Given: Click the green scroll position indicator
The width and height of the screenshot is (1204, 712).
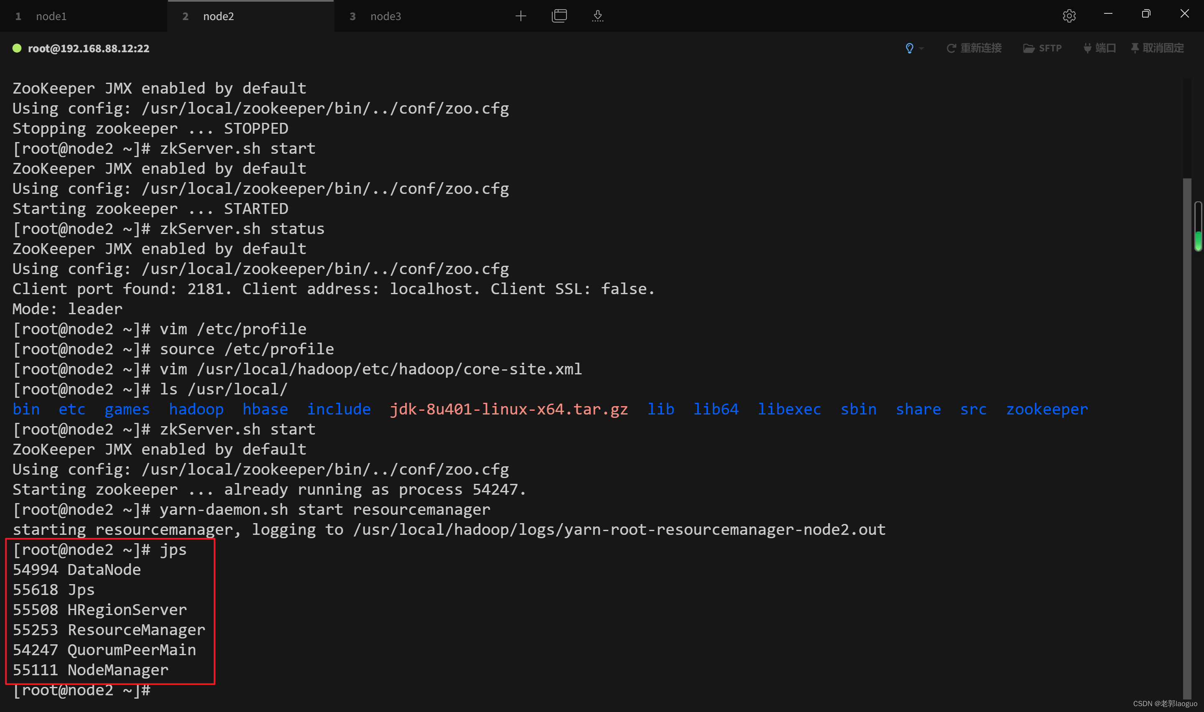Looking at the screenshot, I should 1198,241.
